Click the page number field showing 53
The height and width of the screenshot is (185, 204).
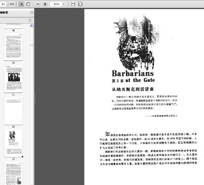[3, 4]
